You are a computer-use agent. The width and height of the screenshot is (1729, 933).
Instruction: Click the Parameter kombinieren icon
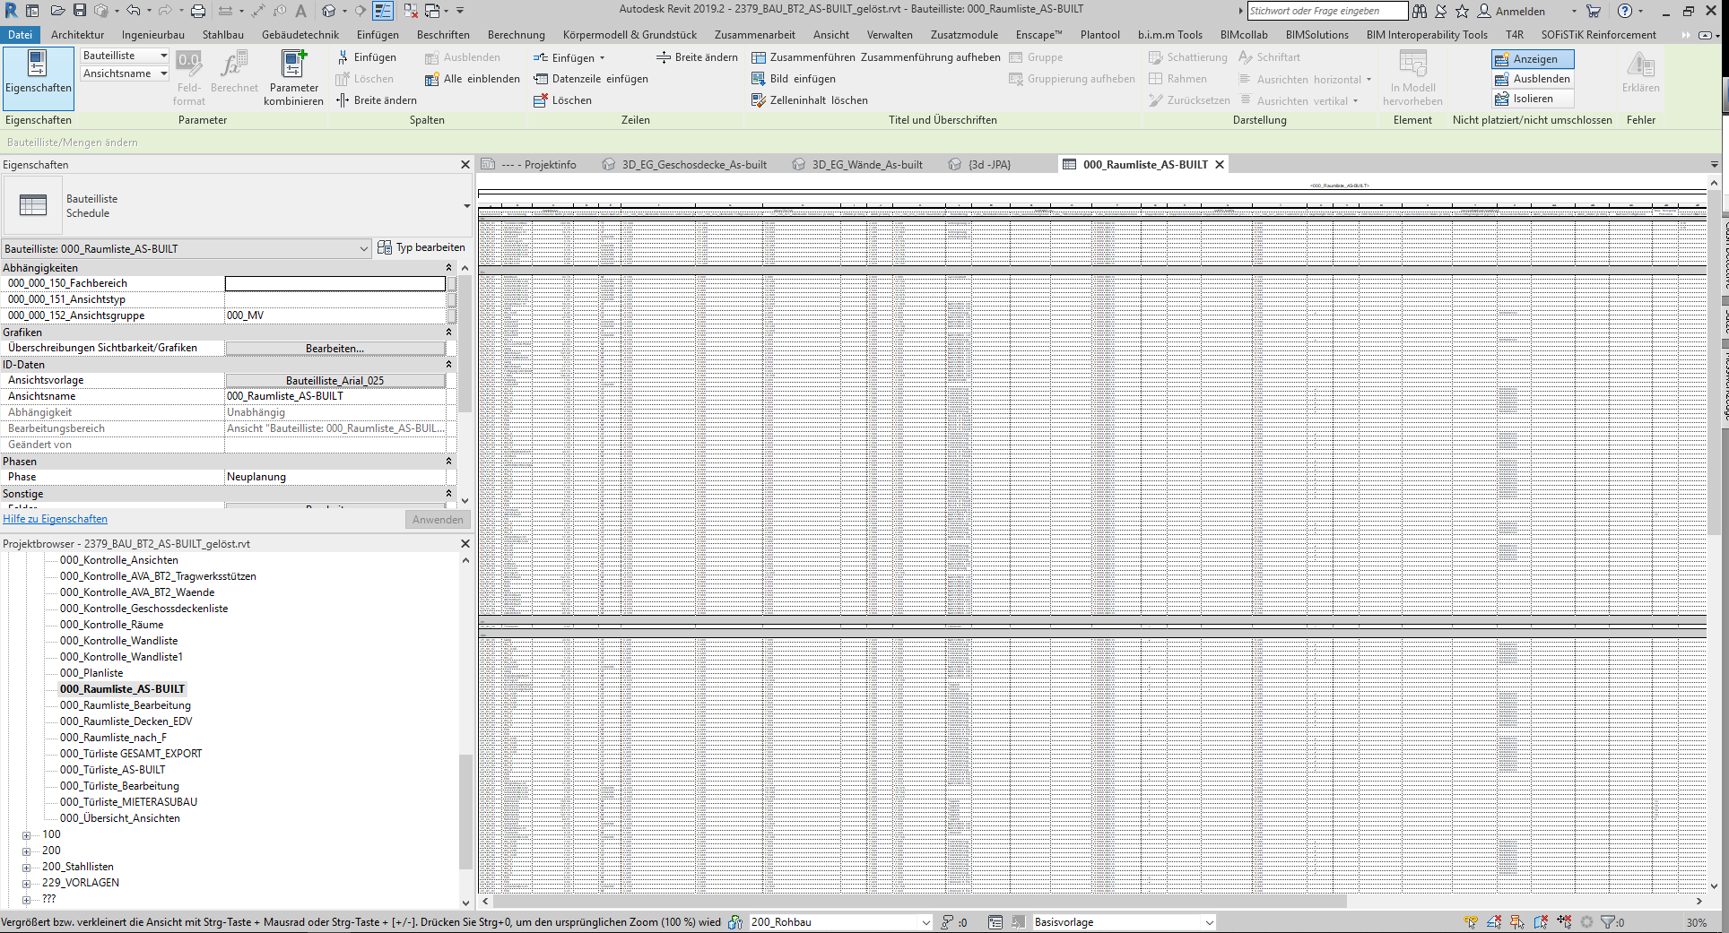[x=293, y=66]
